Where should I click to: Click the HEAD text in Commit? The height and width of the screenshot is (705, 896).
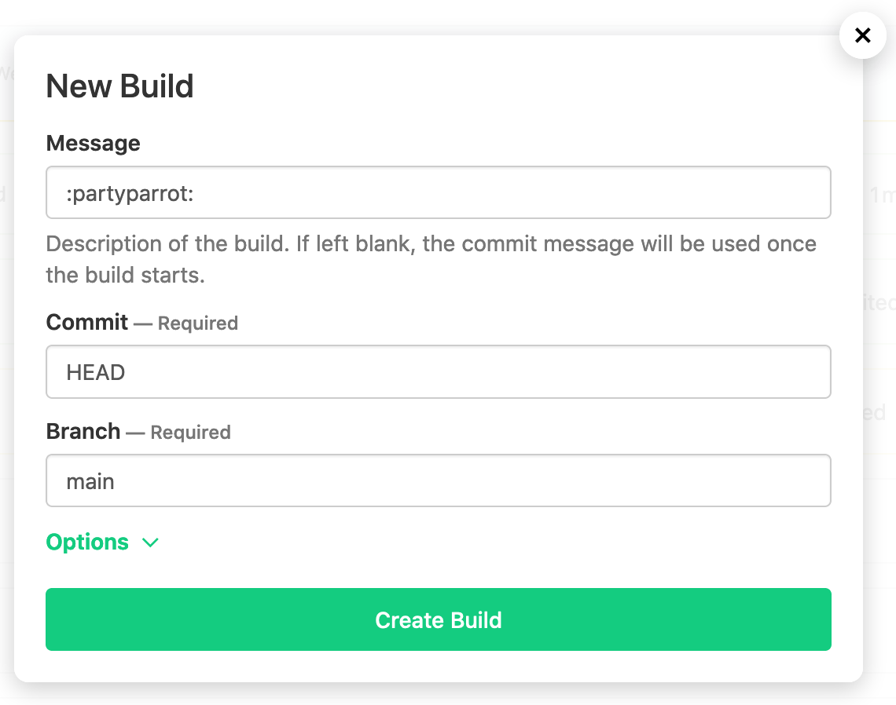click(x=96, y=373)
